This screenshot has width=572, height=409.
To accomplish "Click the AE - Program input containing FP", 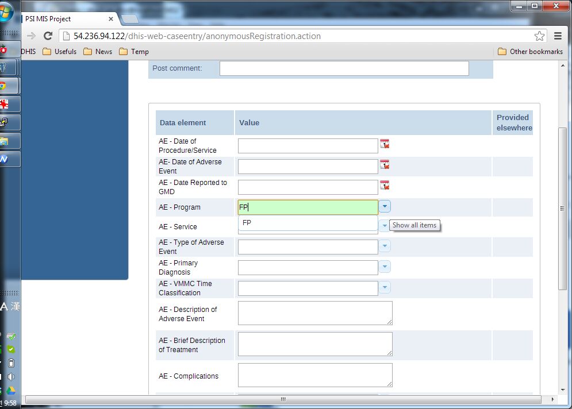I will pos(308,207).
